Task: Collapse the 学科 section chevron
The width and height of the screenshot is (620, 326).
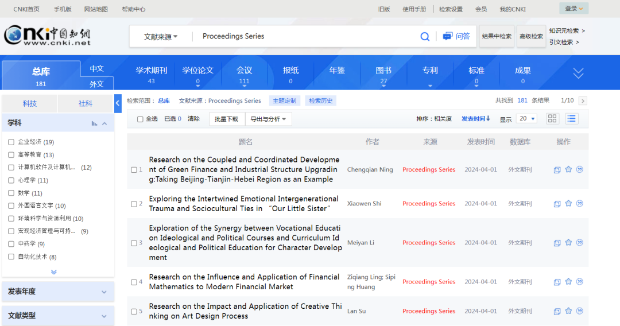Action: (104, 123)
